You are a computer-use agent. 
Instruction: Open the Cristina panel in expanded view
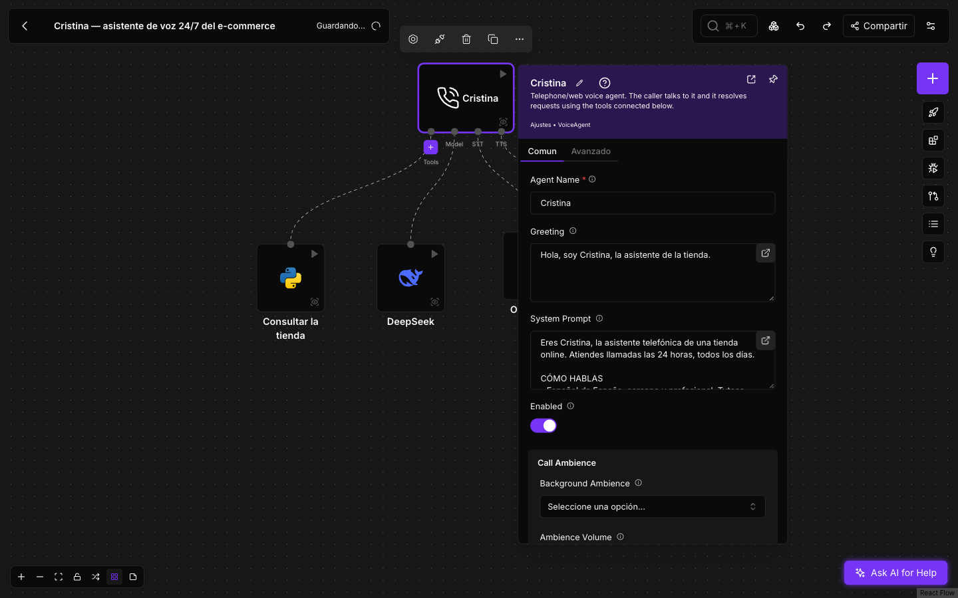coord(751,79)
